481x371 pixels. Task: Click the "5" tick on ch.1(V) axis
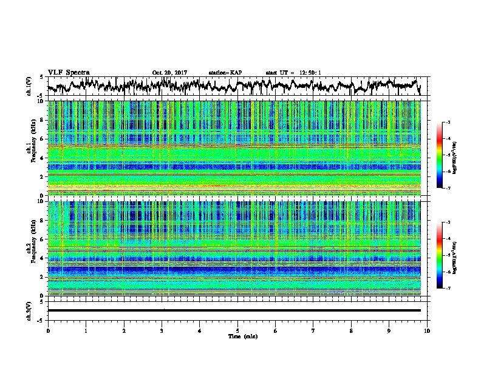pos(41,77)
